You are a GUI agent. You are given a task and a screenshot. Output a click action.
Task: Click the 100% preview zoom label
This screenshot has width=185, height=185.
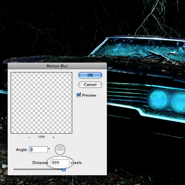[x=41, y=137]
